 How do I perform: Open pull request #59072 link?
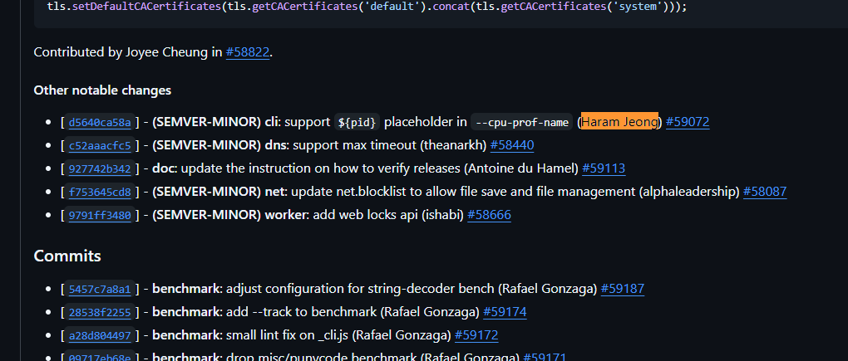pos(688,122)
